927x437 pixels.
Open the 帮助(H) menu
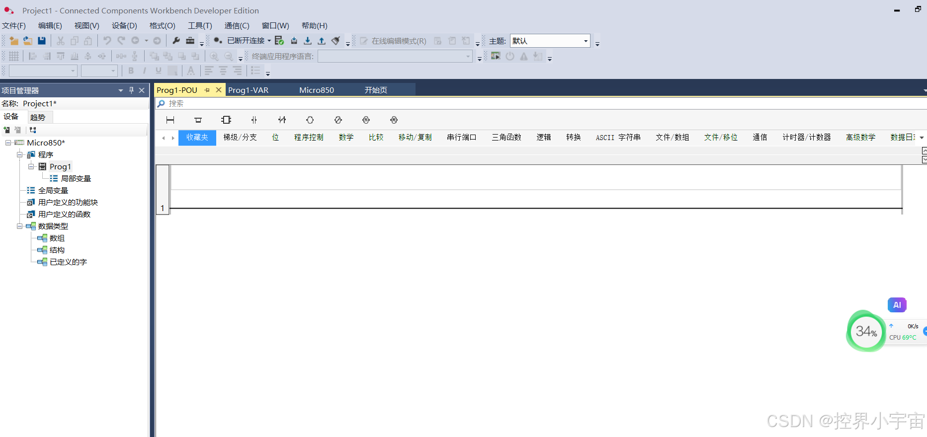[314, 25]
